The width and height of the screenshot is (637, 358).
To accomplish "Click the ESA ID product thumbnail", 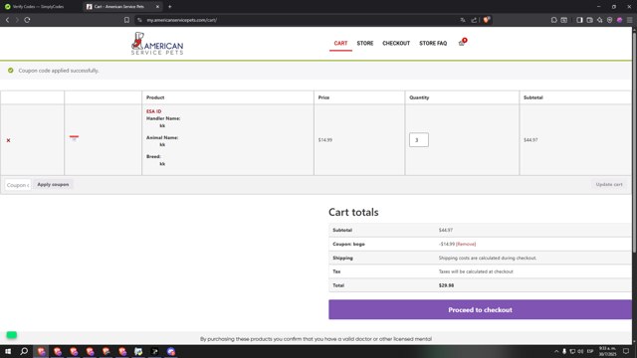I will 74,138.
